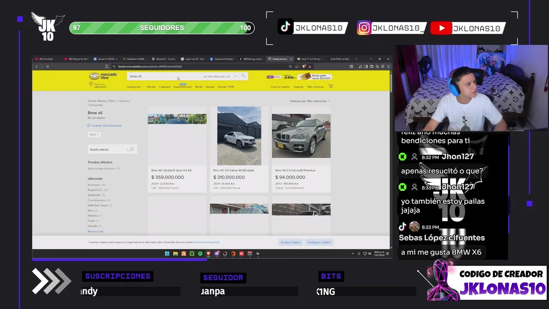The image size is (549, 309).
Task: Click the Carros, Motos y Otros breadcrumb
Action: pyautogui.click(x=102, y=101)
